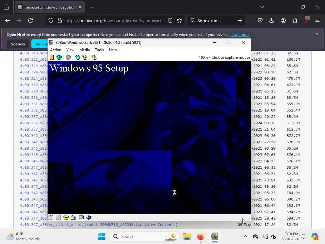
Task: Open a new Firefox tab
Action: pos(92,7)
